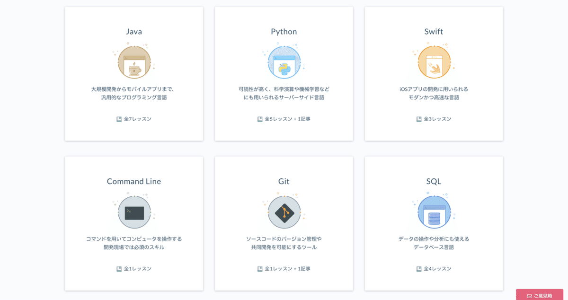
Task: Open the Python course title
Action: [x=284, y=32]
